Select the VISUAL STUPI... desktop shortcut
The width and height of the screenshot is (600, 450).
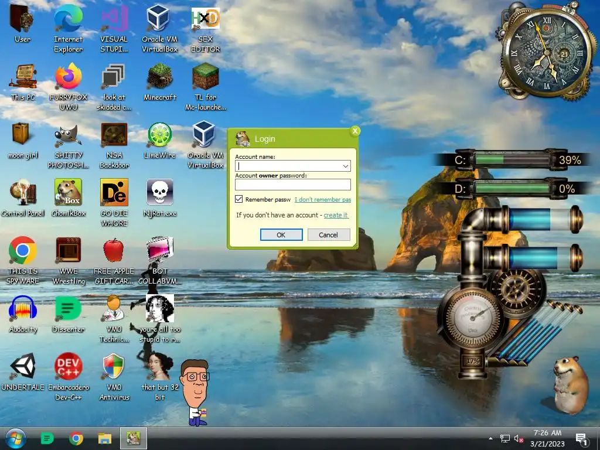(x=114, y=29)
